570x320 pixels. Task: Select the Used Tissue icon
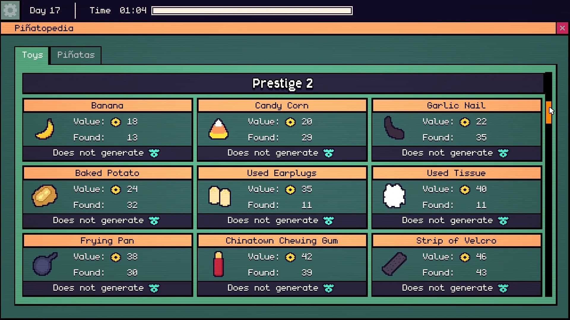coord(394,196)
